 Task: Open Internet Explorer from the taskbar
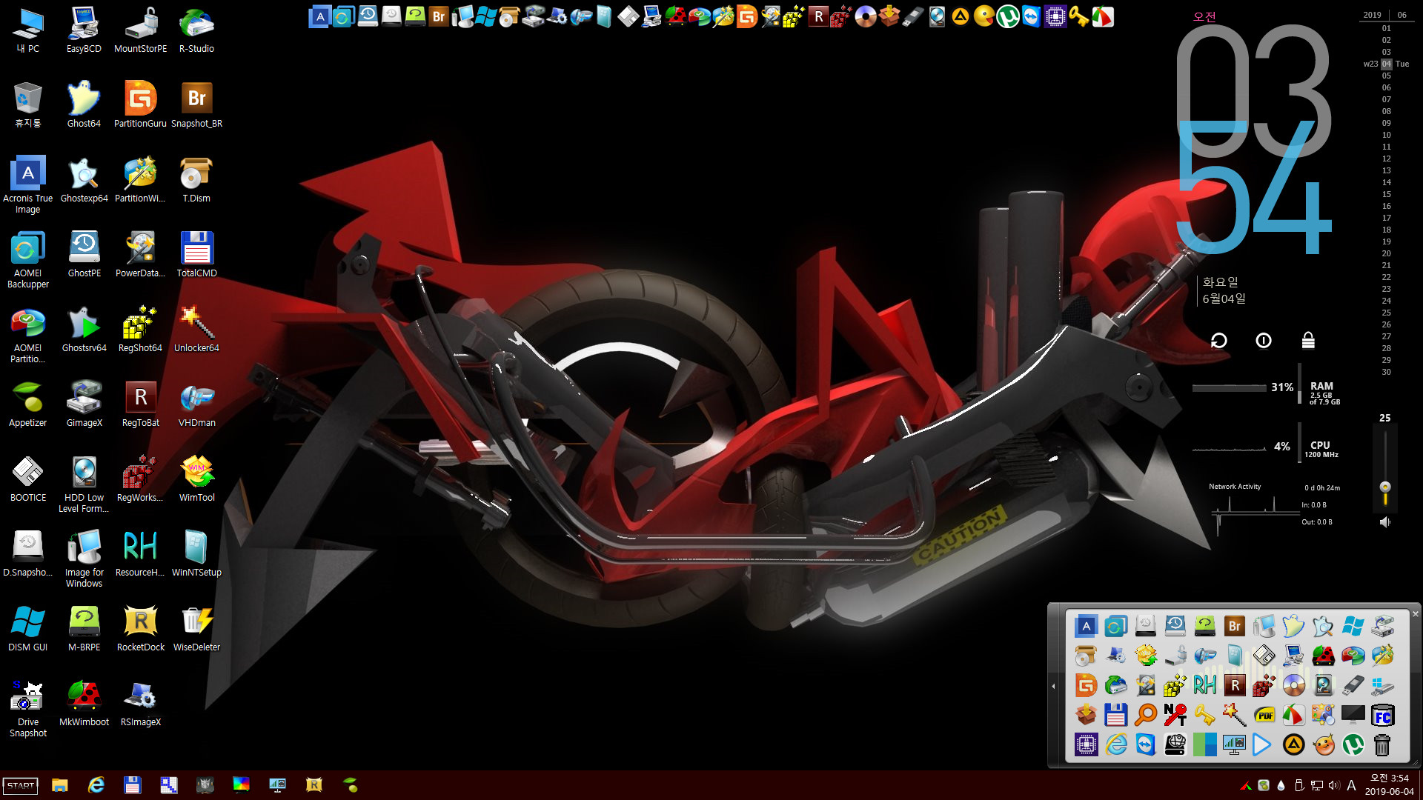click(96, 785)
